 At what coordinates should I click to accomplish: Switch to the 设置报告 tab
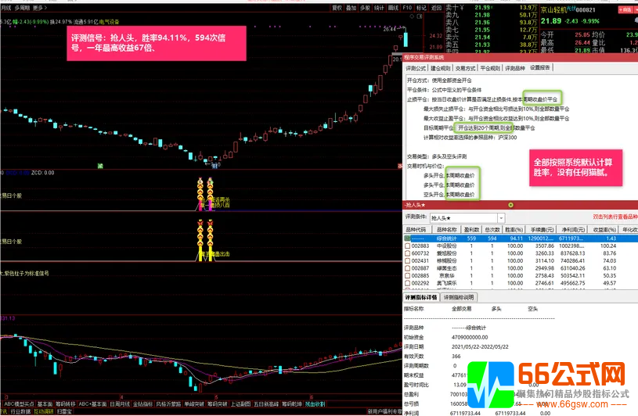click(x=540, y=67)
